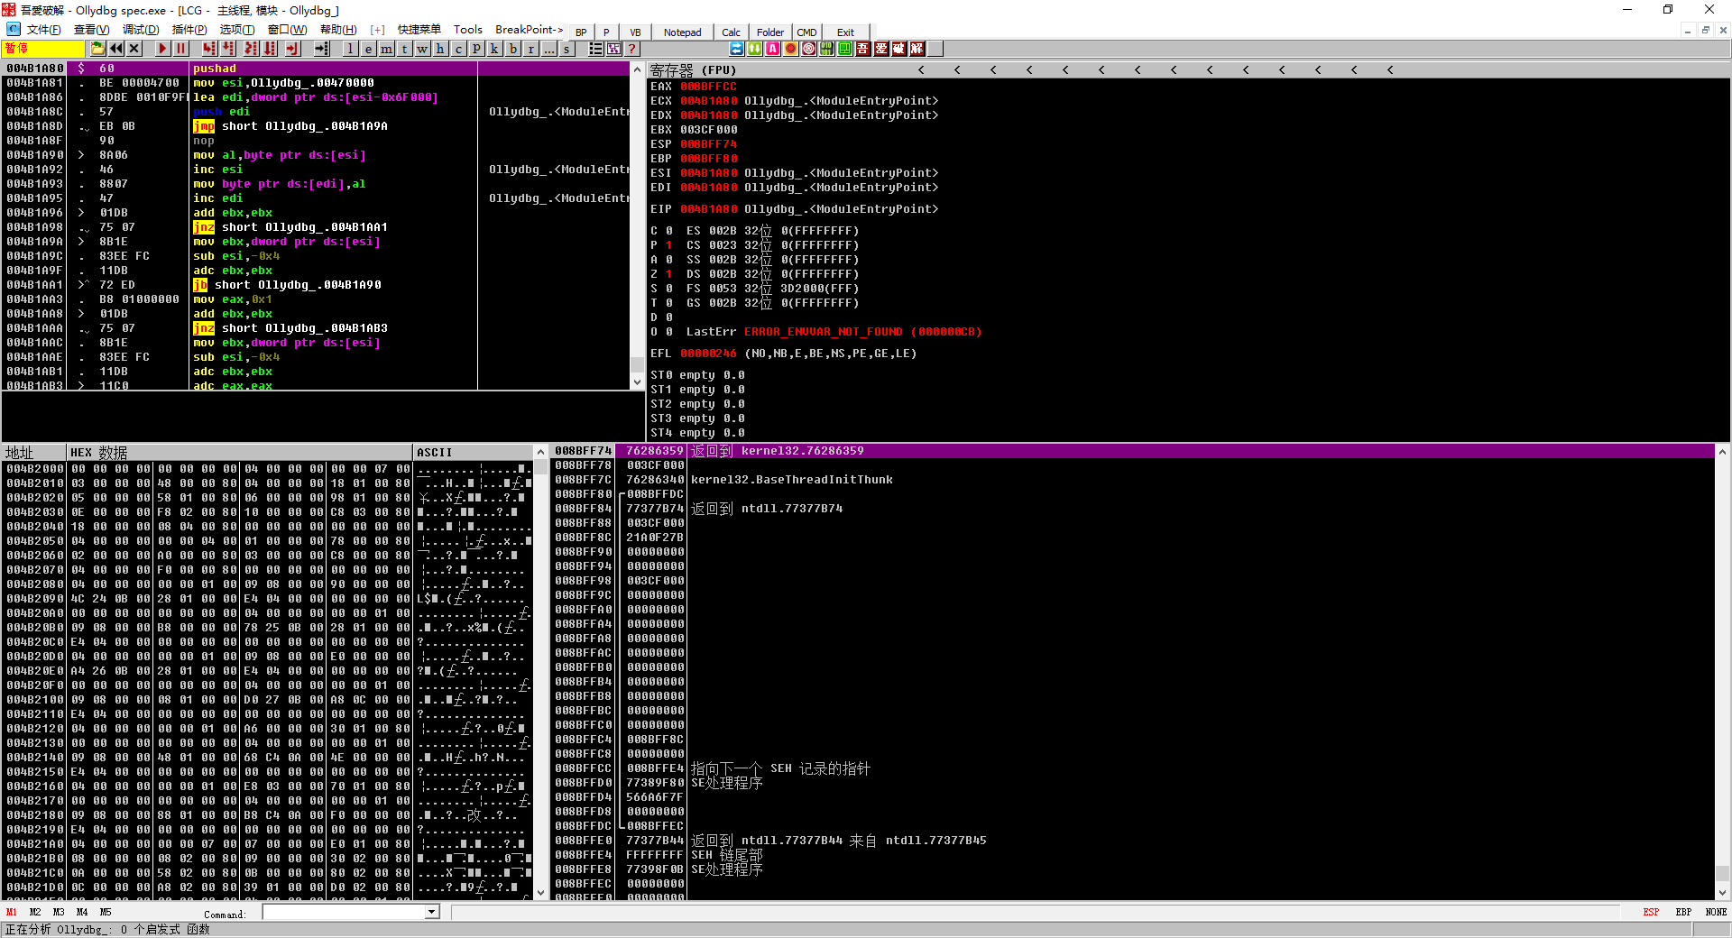Click the purple graph appearance toolbar icon
The image size is (1732, 938).
[614, 49]
